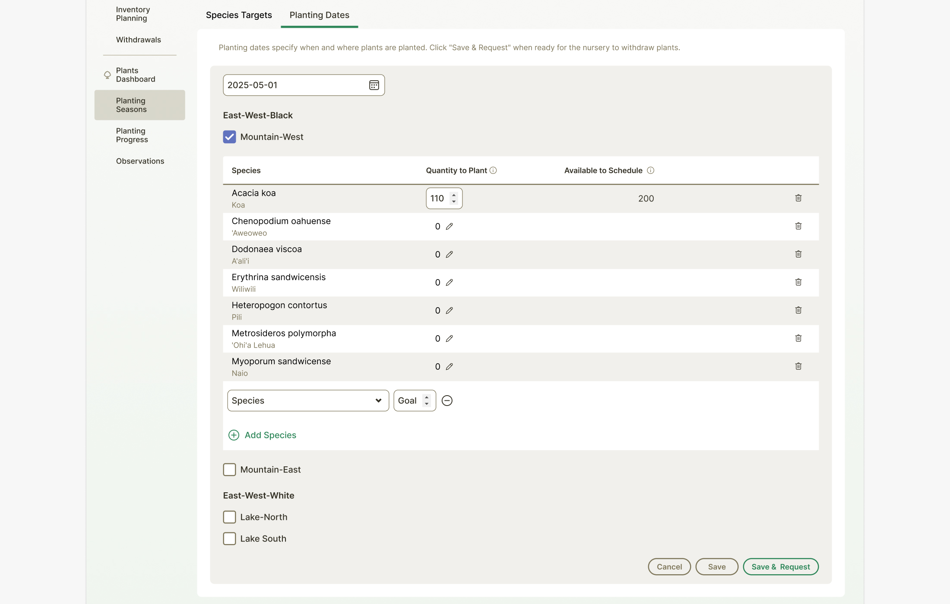The image size is (950, 604).
Task: Go to Observations
Action: click(140, 161)
